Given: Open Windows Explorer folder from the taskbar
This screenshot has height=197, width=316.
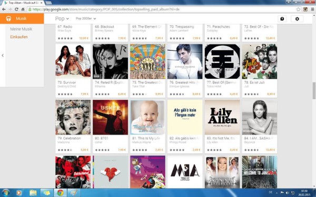Looking at the screenshot, I should [x=33, y=193].
